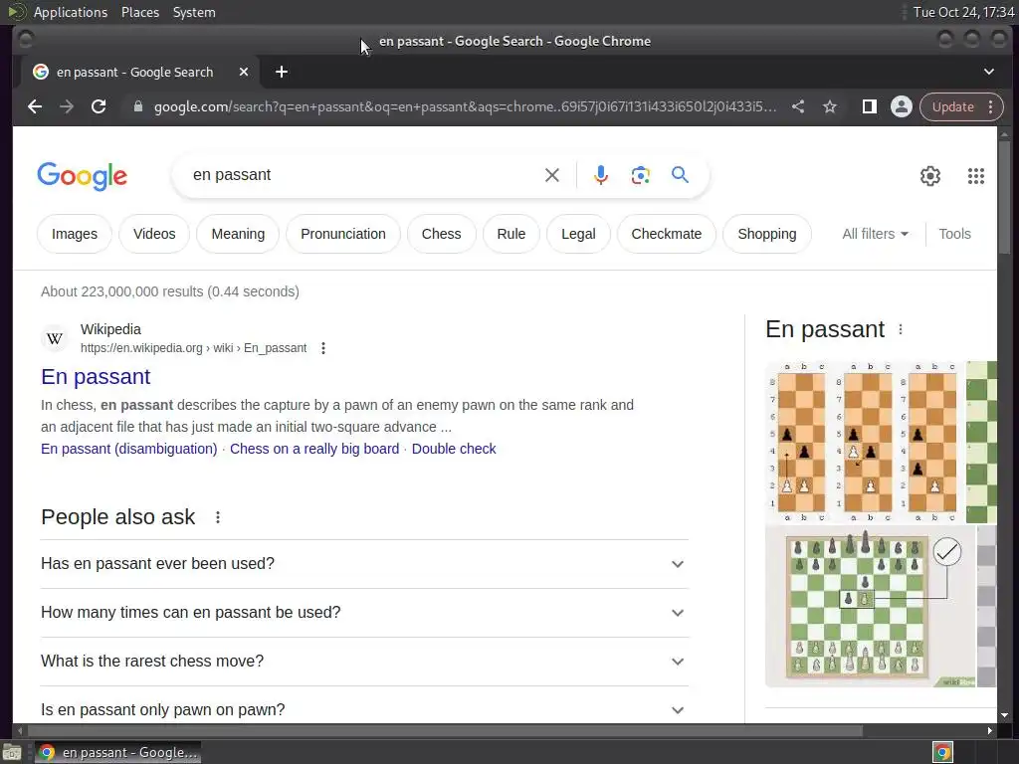1019x764 pixels.
Task: Click the scroll down arrow
Action: click(x=1005, y=715)
